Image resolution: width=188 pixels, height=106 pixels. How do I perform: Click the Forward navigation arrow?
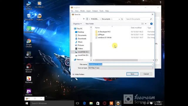[x=78, y=19]
